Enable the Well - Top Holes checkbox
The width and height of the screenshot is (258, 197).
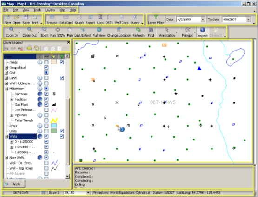tap(46, 168)
